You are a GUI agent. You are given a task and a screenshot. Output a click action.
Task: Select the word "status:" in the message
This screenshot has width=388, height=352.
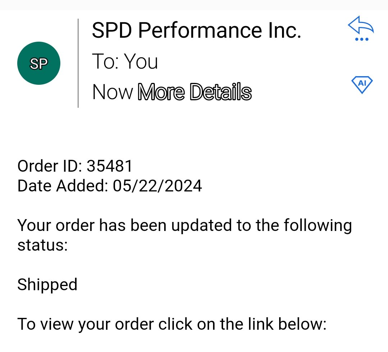[42, 245]
